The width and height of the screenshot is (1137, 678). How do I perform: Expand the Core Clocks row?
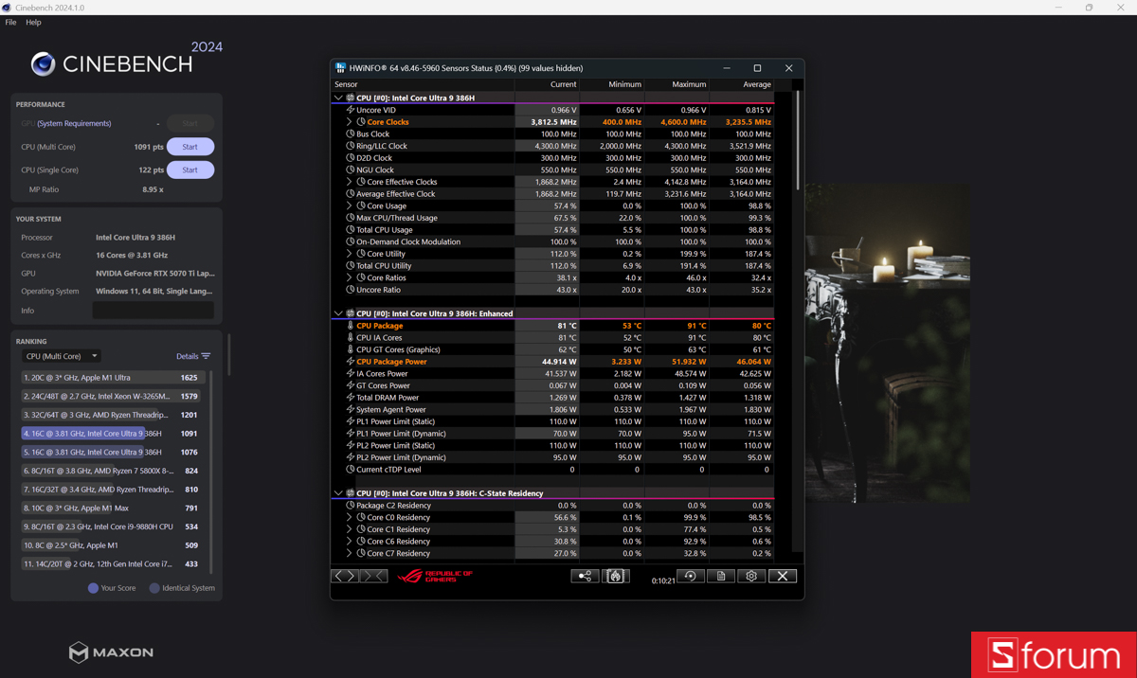pyautogui.click(x=350, y=122)
